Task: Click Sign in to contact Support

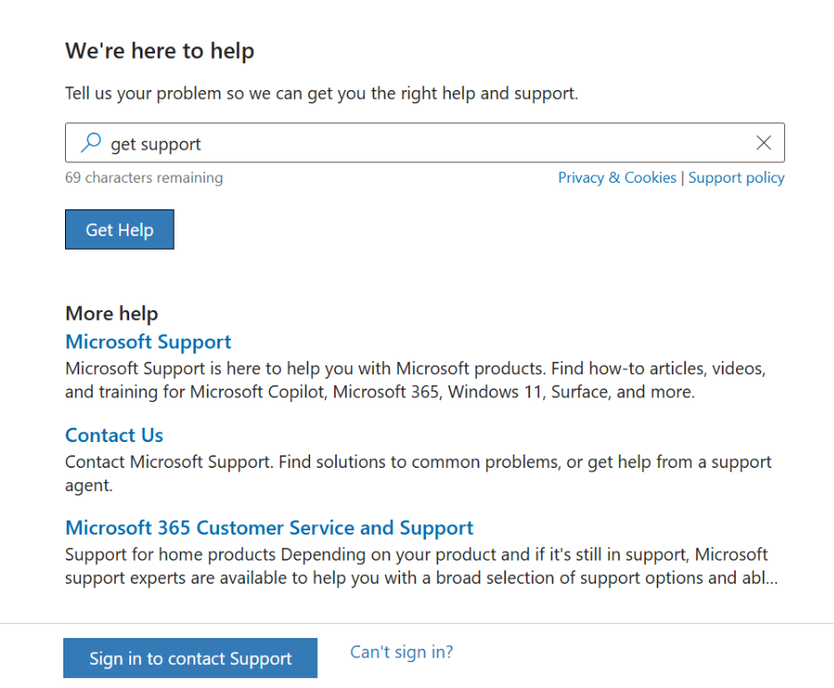Action: tap(191, 659)
